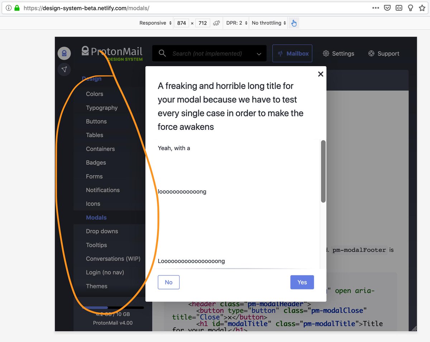Click the 'Looooooooooooooooong' text in modal
Image resolution: width=430 pixels, height=342 pixels.
click(x=191, y=261)
